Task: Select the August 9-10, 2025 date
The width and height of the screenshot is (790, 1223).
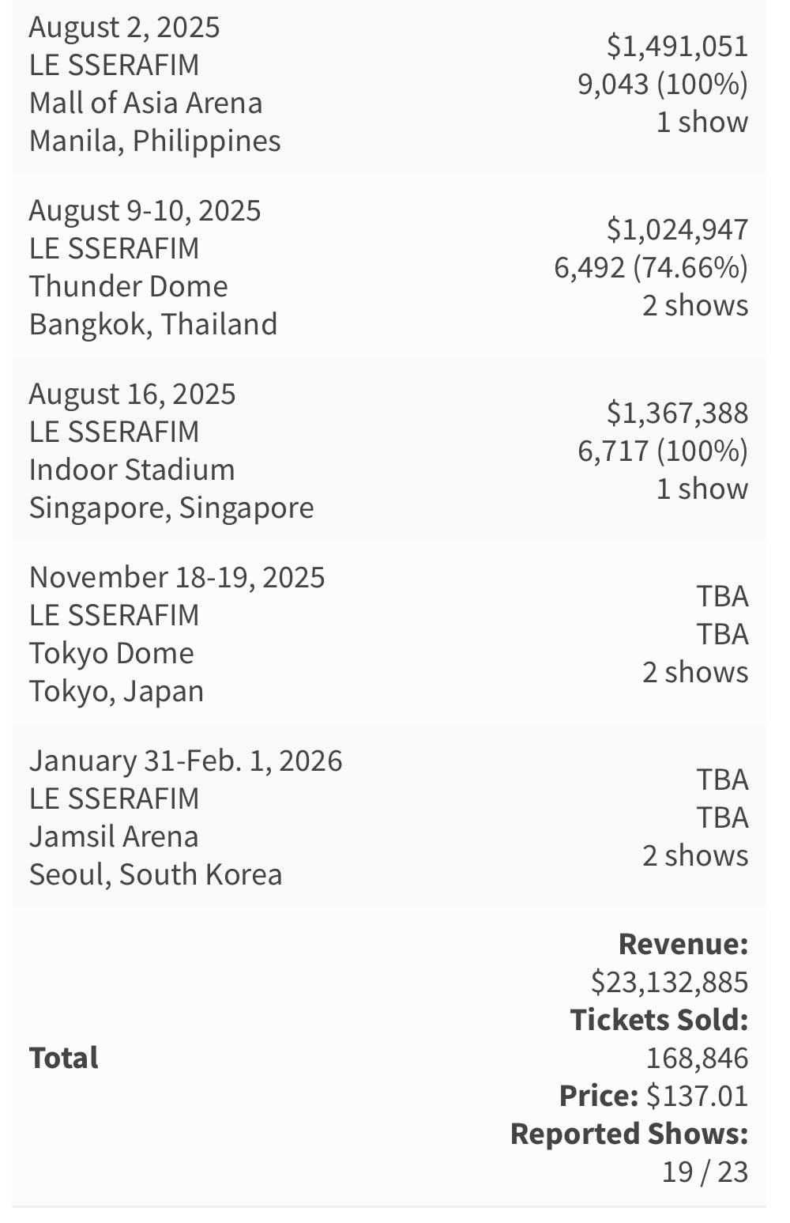Action: [145, 211]
